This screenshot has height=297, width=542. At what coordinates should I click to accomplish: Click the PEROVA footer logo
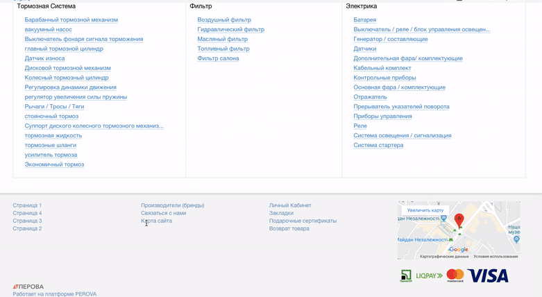(28, 287)
